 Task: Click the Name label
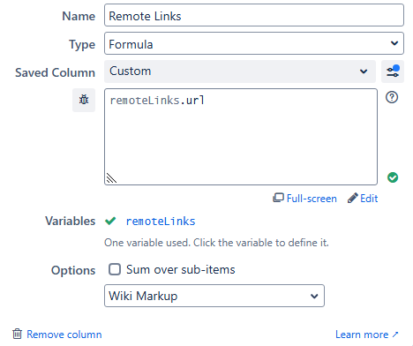79,16
